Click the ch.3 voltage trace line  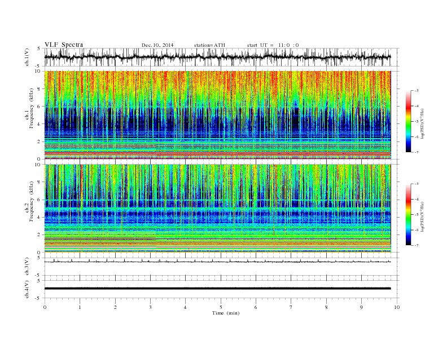point(217,261)
